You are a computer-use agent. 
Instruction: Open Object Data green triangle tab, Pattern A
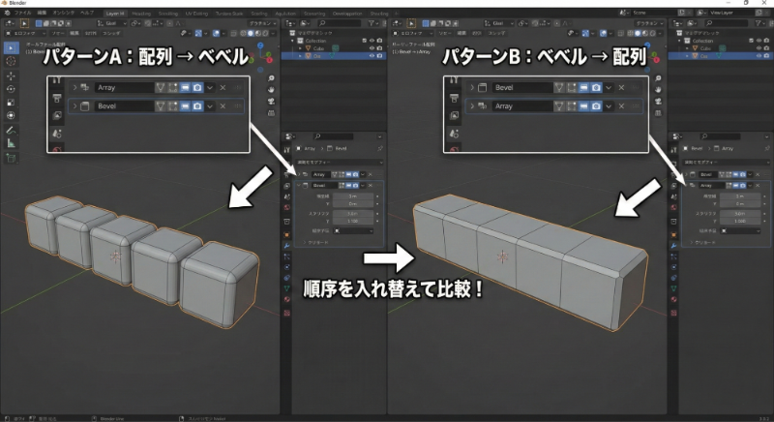286,288
